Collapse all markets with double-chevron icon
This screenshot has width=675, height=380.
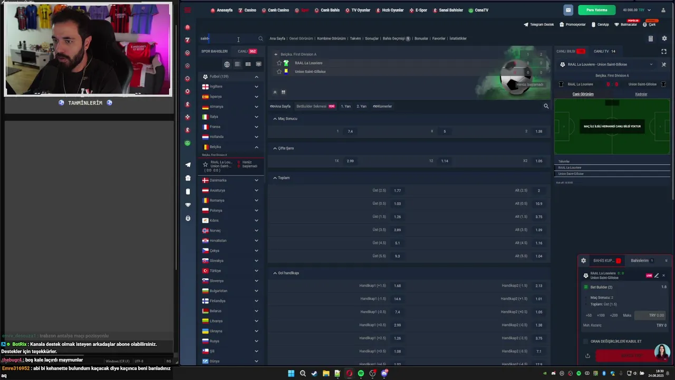coord(275,92)
